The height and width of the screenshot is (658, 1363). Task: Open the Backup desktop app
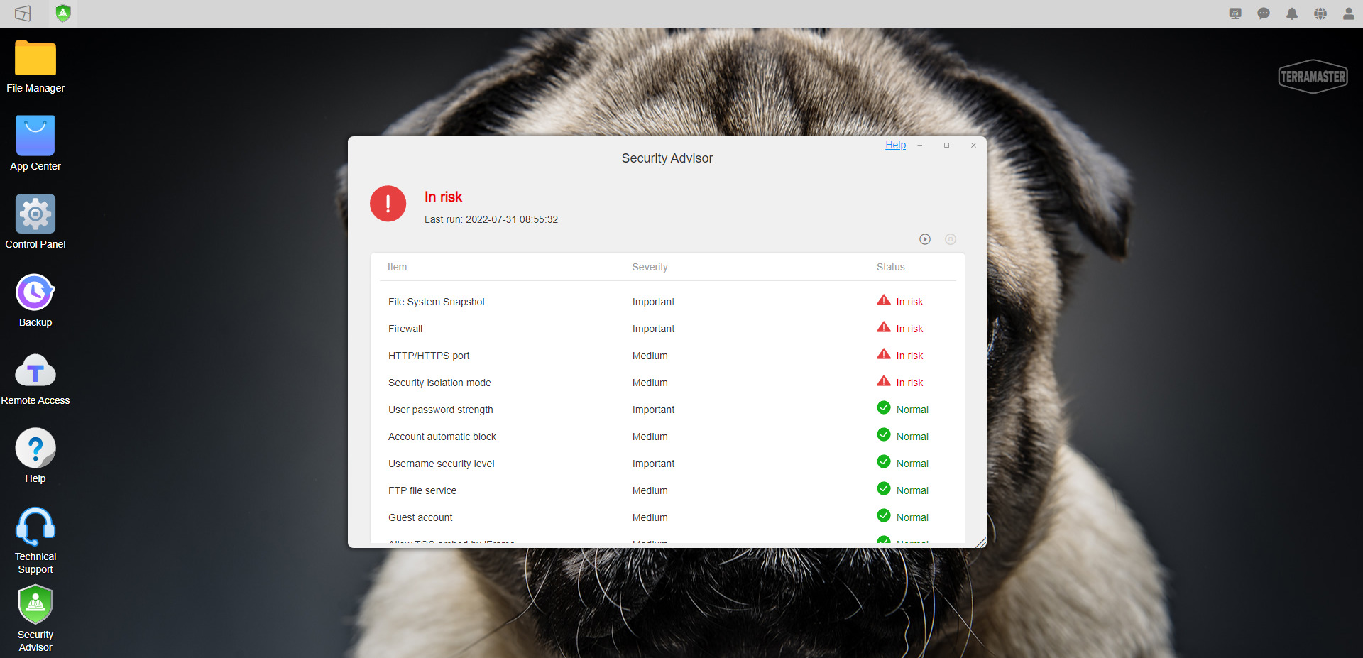(35, 292)
